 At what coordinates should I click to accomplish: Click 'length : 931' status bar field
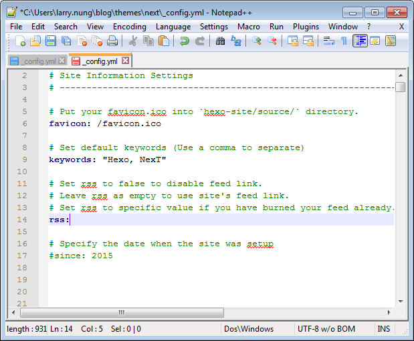27,329
